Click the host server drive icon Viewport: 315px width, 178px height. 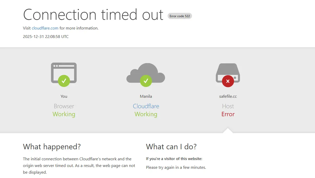click(x=228, y=73)
